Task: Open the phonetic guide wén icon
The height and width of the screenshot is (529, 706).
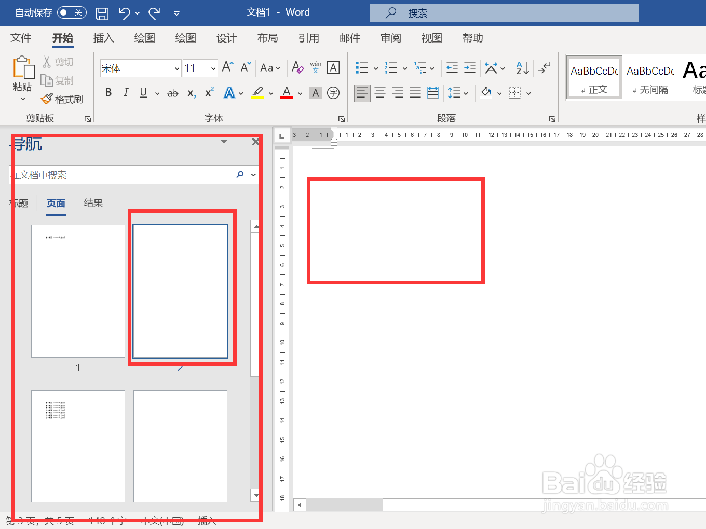Action: click(x=316, y=67)
